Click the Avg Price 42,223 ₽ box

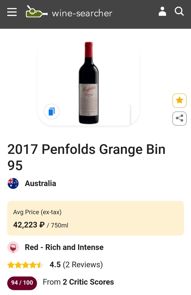tap(95, 218)
